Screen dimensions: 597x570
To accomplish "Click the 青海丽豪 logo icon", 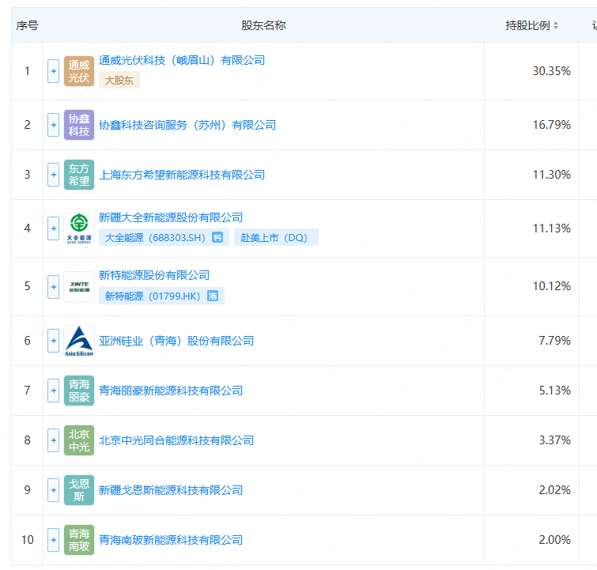I will [78, 391].
